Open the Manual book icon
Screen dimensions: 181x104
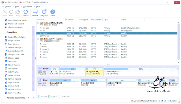pyautogui.click(x=35, y=13)
